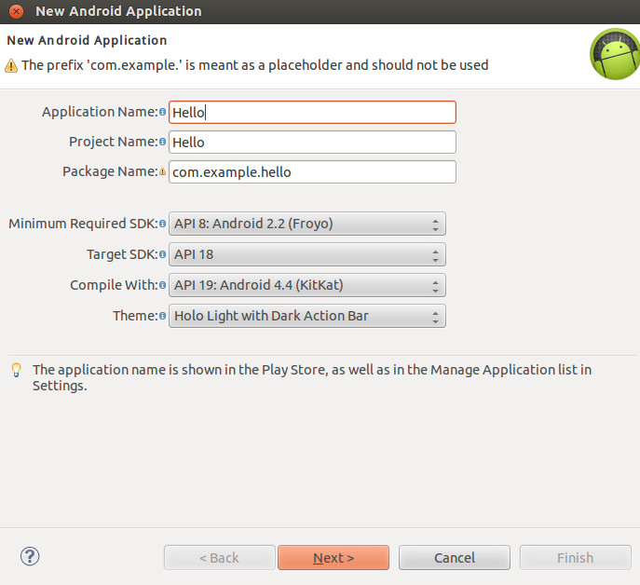
Task: Expand the Target SDK dropdown
Action: [x=307, y=254]
